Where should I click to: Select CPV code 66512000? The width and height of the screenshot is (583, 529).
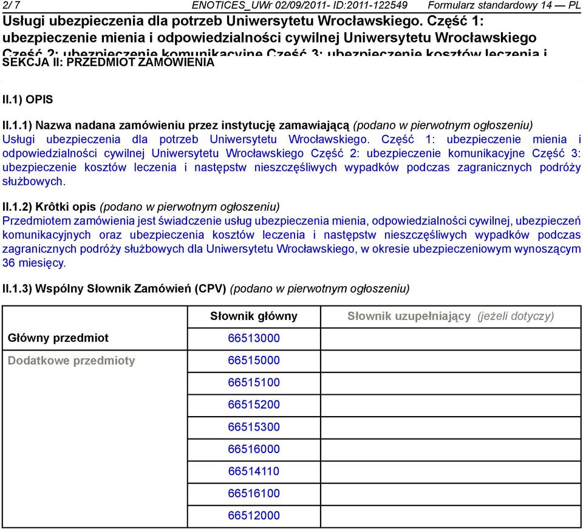pos(254,516)
